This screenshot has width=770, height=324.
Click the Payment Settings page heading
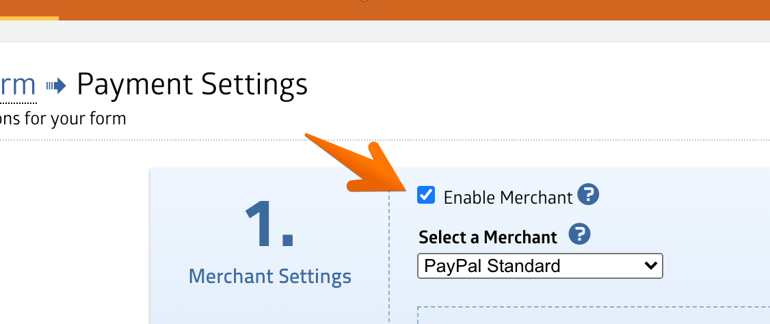coord(192,85)
